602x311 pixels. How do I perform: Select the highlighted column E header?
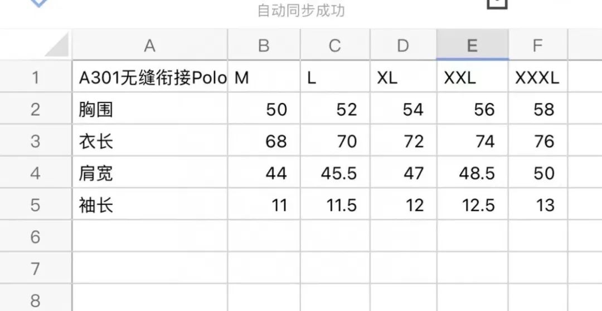tap(472, 46)
